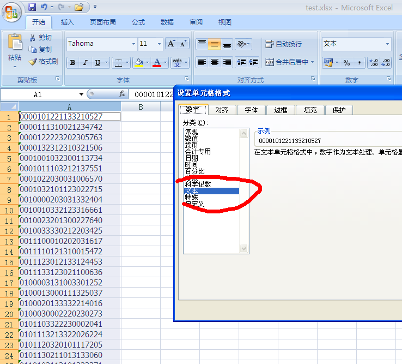Viewport: 402px width, 364px height.
Task: Cut selection with 剪切
Action: click(x=40, y=38)
